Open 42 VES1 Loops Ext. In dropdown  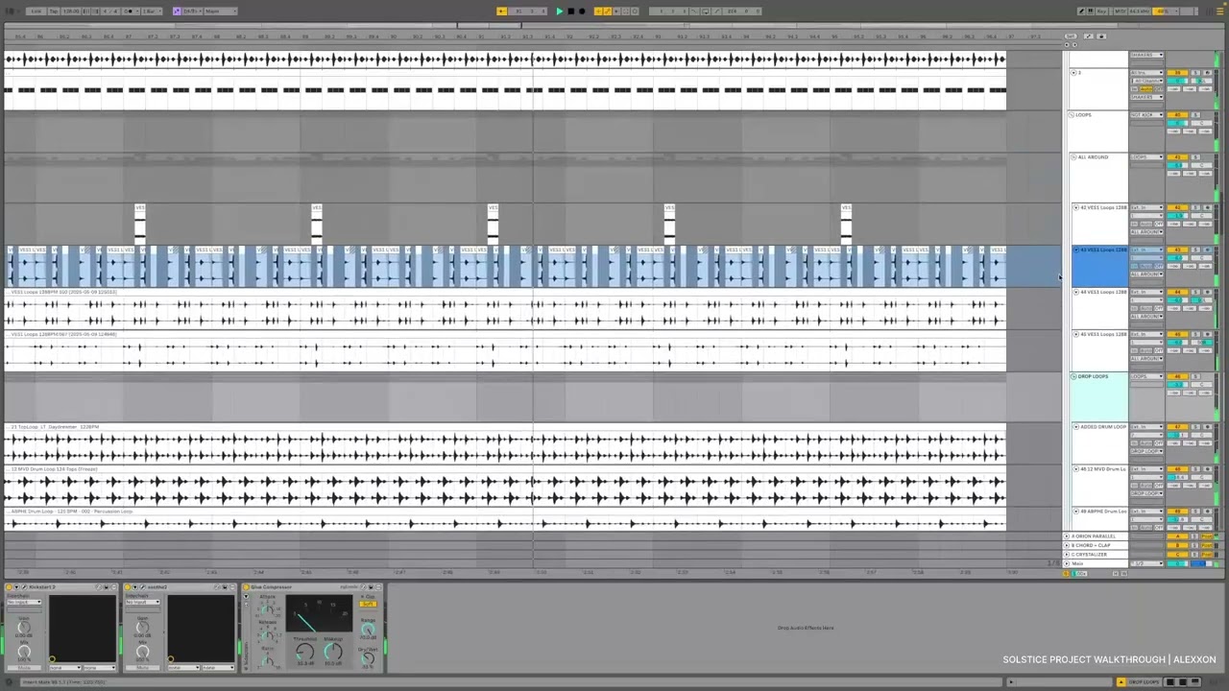pos(1146,207)
